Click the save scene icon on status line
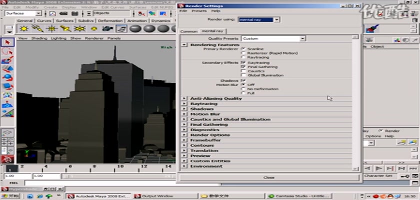Viewport: 420px width, 200px height. pyautogui.click(x=75, y=13)
